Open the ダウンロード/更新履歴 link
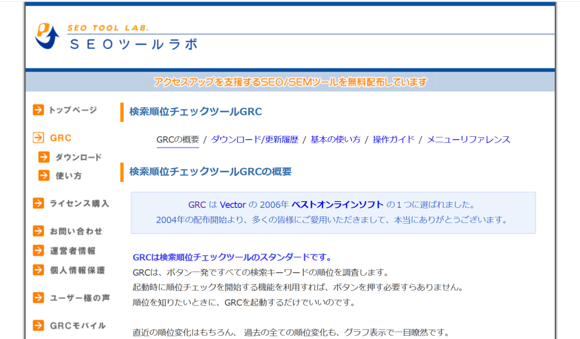The height and width of the screenshot is (339, 580). (254, 140)
